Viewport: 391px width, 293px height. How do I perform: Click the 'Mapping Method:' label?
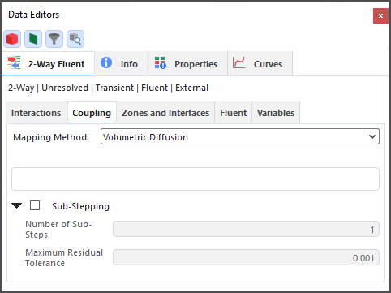point(51,137)
